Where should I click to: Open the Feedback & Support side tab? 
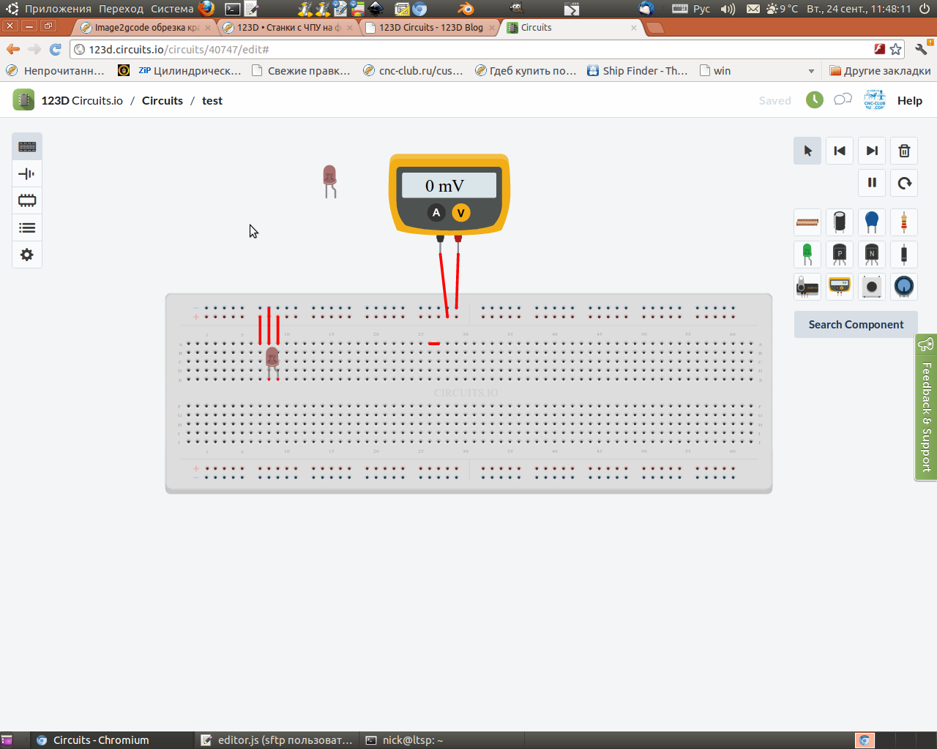click(x=926, y=407)
